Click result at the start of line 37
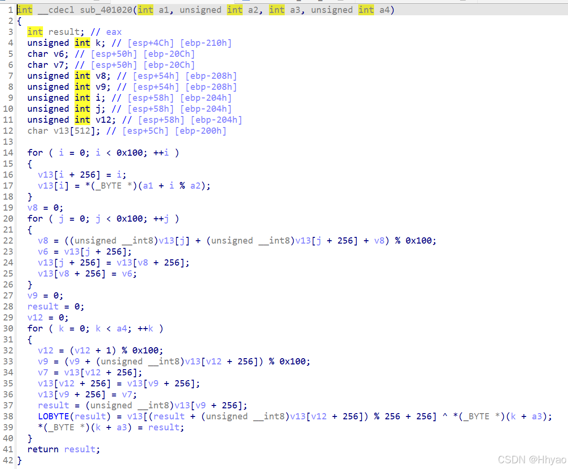This screenshot has height=469, width=568. click(54, 405)
